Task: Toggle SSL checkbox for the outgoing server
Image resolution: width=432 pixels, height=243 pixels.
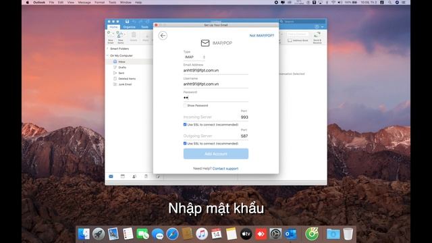Action: (185, 144)
